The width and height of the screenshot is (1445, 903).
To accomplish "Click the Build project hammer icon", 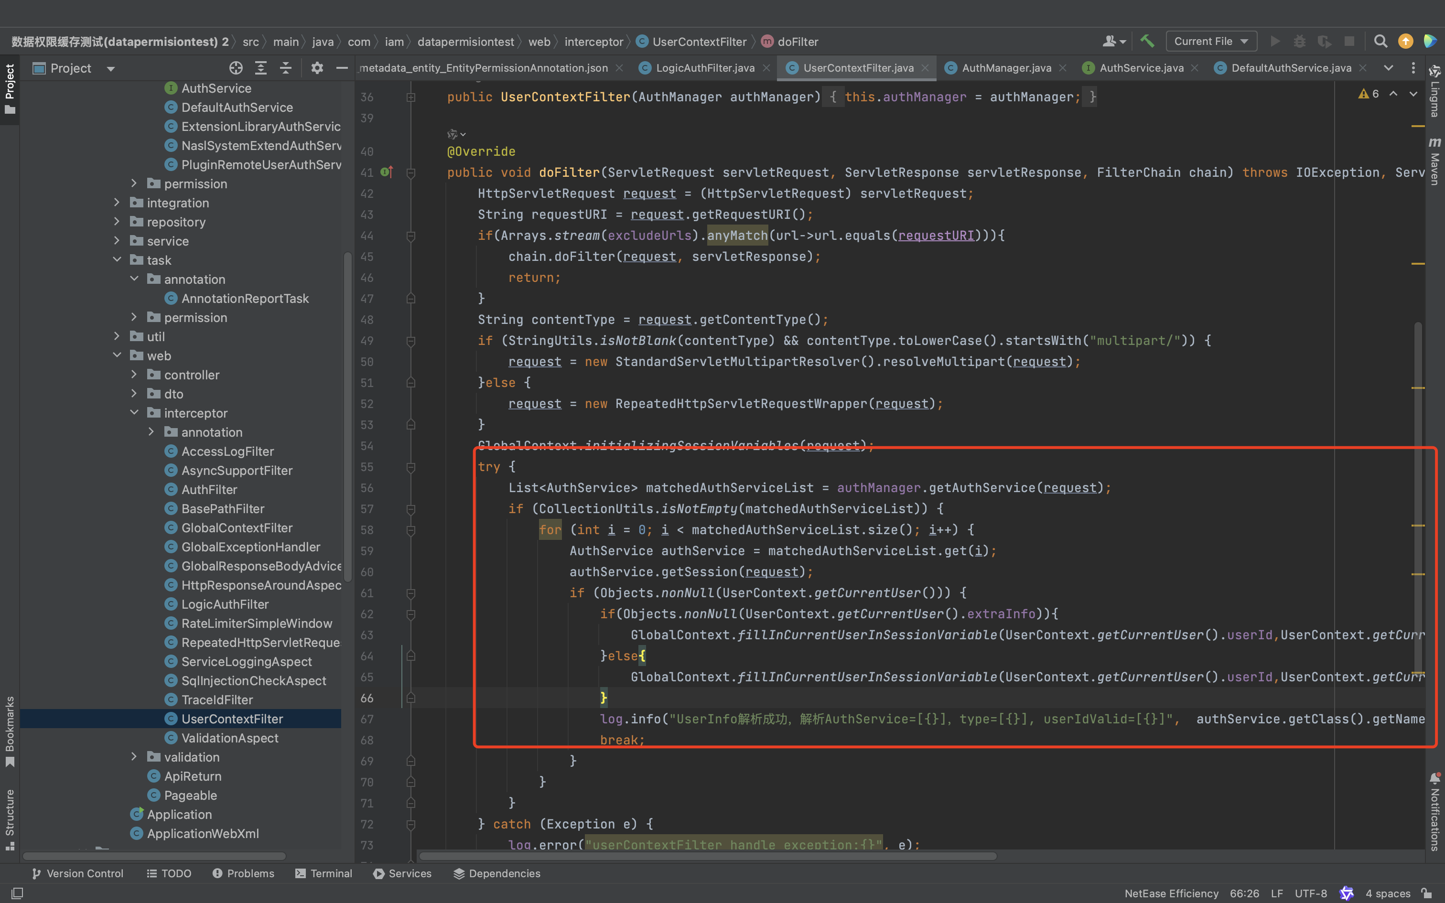I will pyautogui.click(x=1147, y=41).
